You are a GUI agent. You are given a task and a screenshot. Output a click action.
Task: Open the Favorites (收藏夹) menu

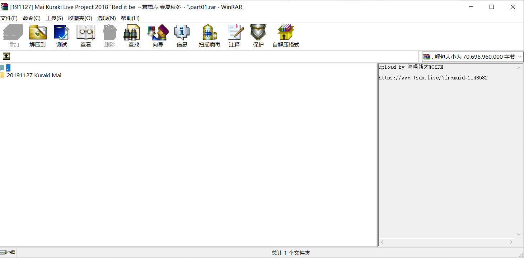(x=80, y=18)
